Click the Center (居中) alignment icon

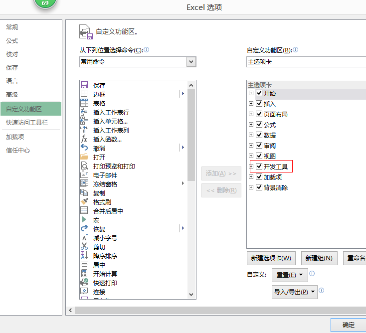[x=84, y=265]
